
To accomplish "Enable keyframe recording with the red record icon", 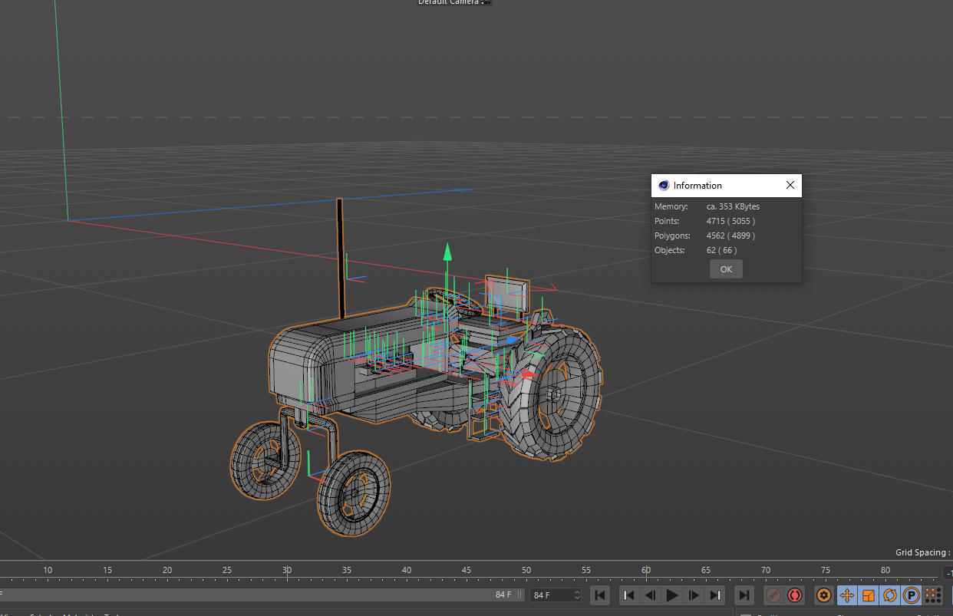I will pos(795,595).
